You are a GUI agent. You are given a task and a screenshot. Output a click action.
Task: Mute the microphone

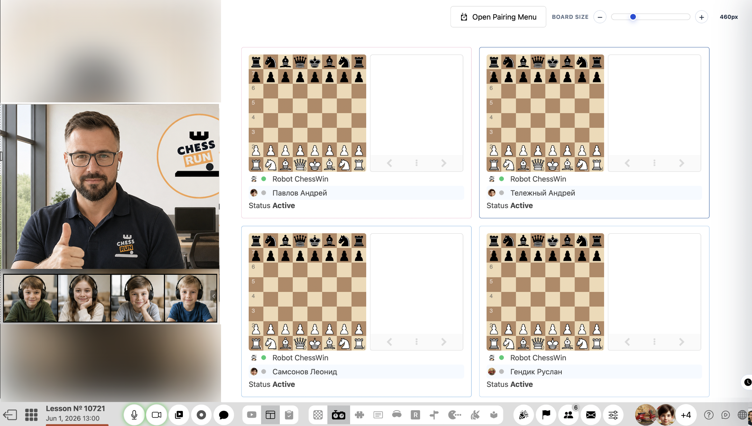(x=134, y=415)
